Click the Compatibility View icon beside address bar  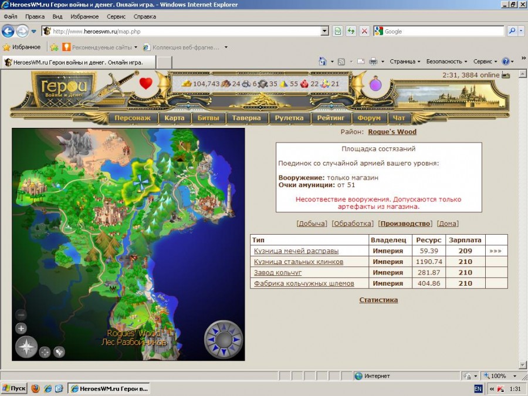[337, 31]
